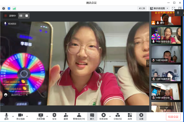This screenshot has width=184, height=122.
Task: Click 结束录制 to end the recording
Action: pos(104,116)
